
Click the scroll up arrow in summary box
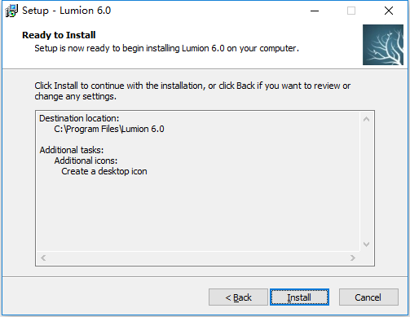pos(366,119)
